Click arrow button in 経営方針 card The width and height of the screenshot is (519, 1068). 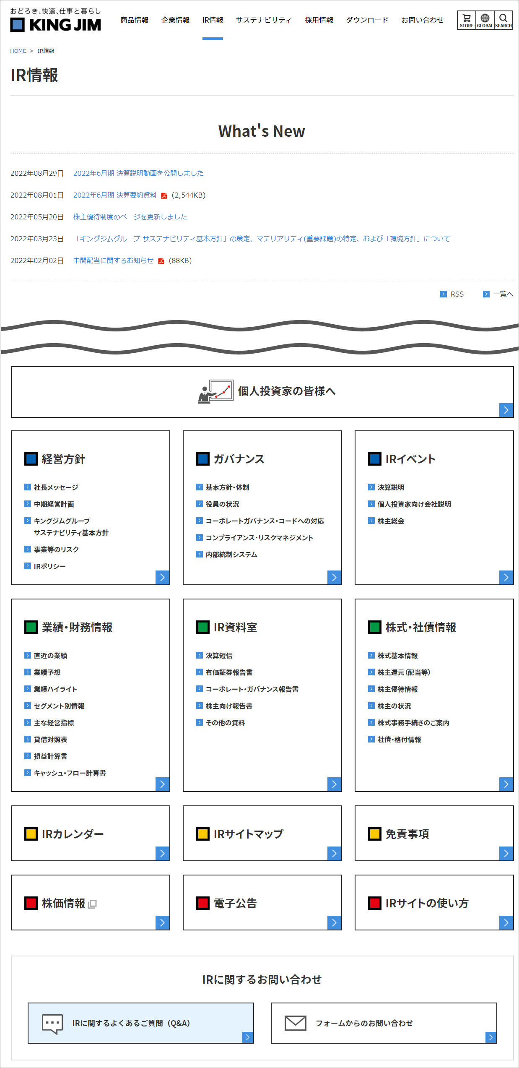point(162,577)
